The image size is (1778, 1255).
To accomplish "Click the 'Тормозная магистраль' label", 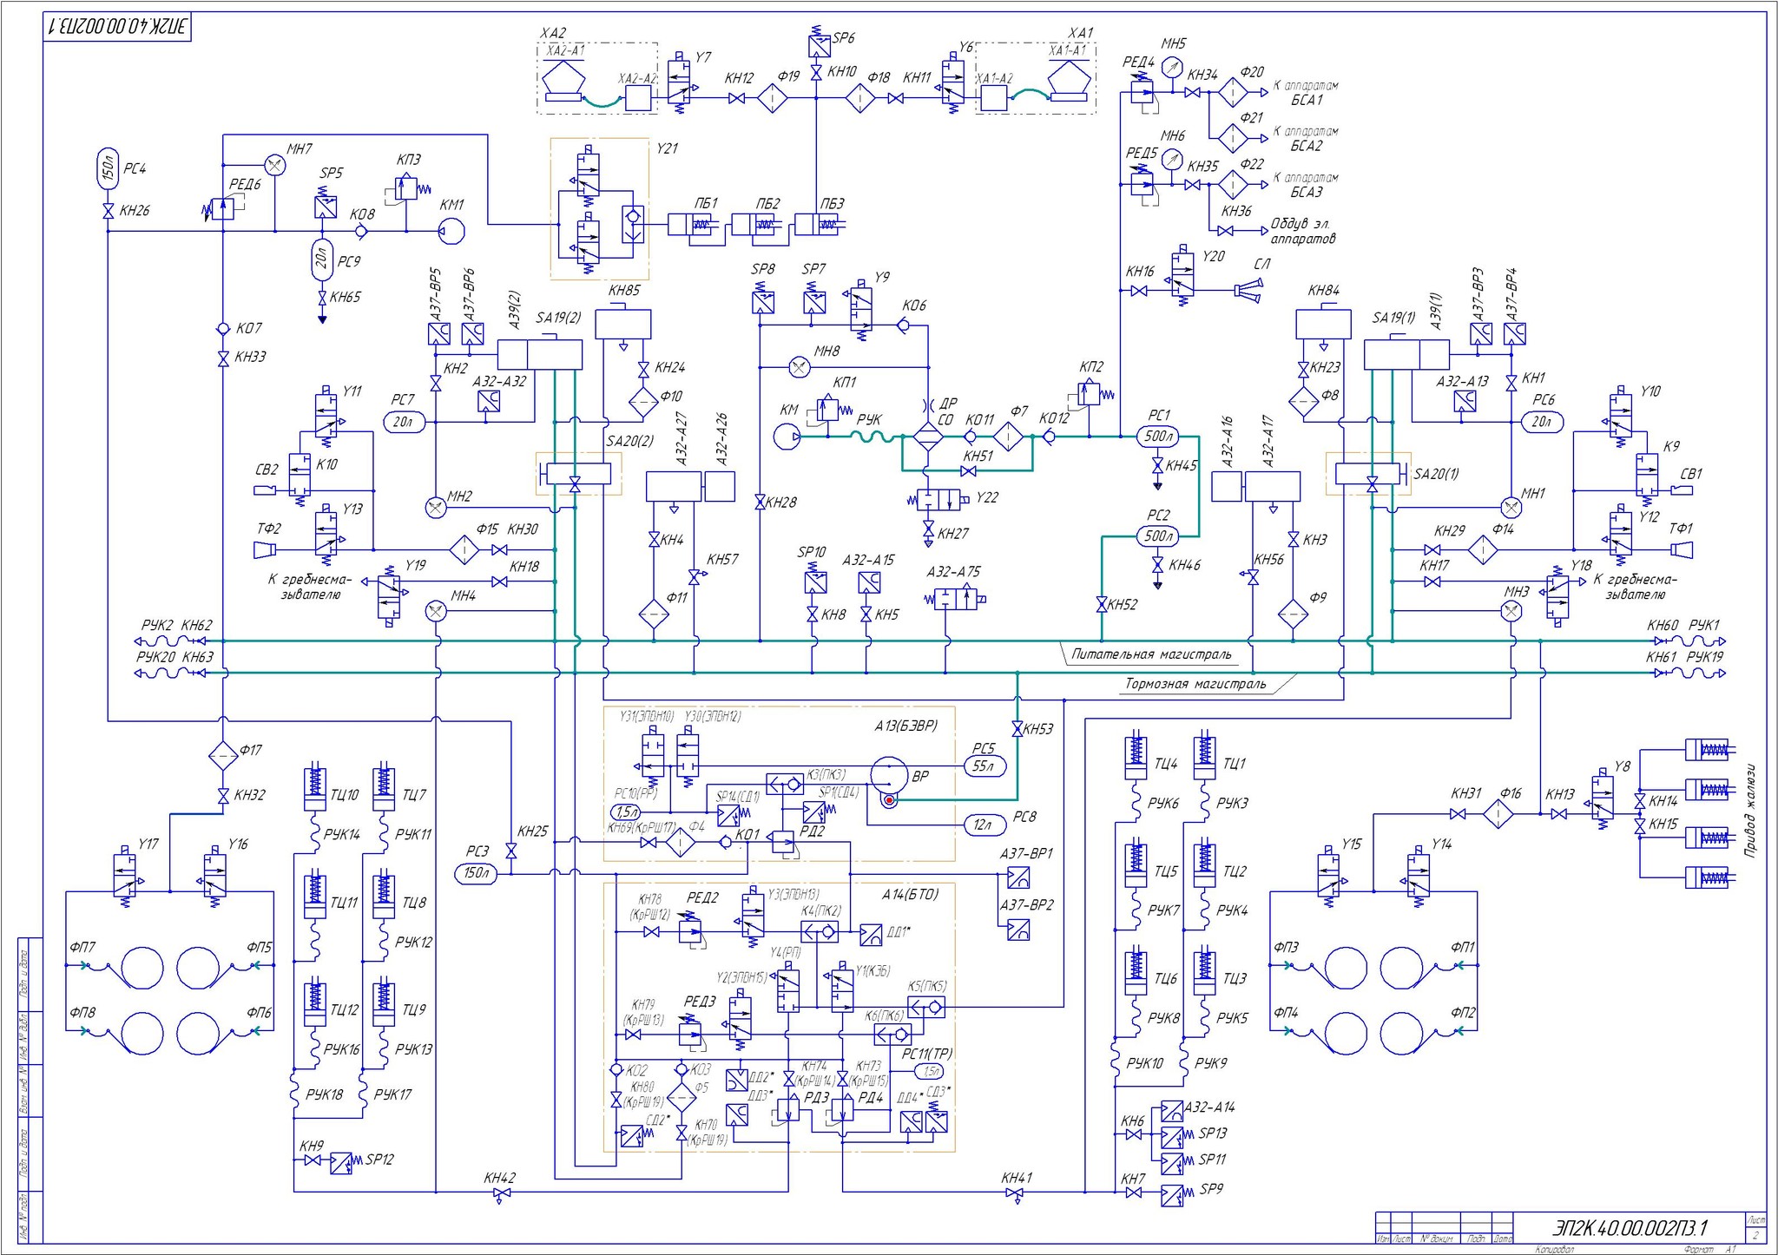I will (x=1195, y=684).
